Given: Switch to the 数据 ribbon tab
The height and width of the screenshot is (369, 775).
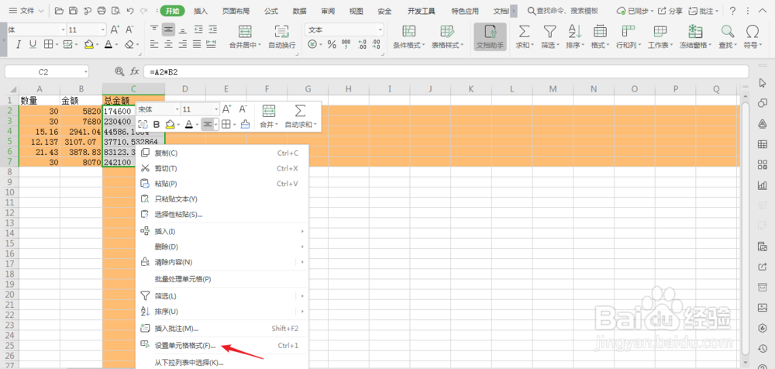Looking at the screenshot, I should [x=299, y=11].
